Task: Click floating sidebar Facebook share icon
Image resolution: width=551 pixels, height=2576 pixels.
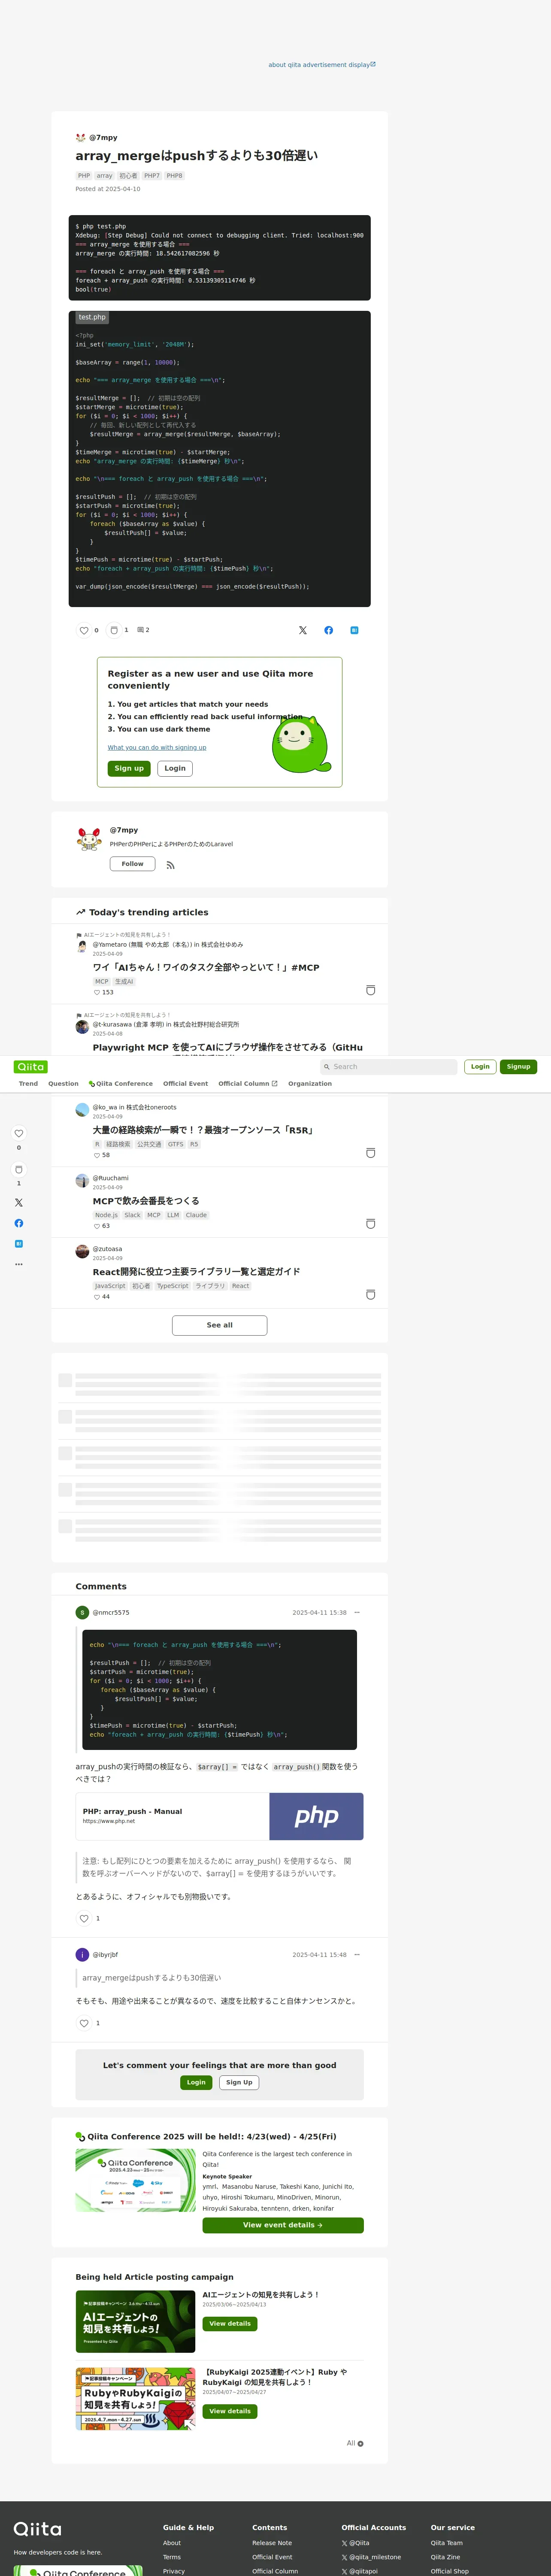Action: pyautogui.click(x=18, y=1223)
